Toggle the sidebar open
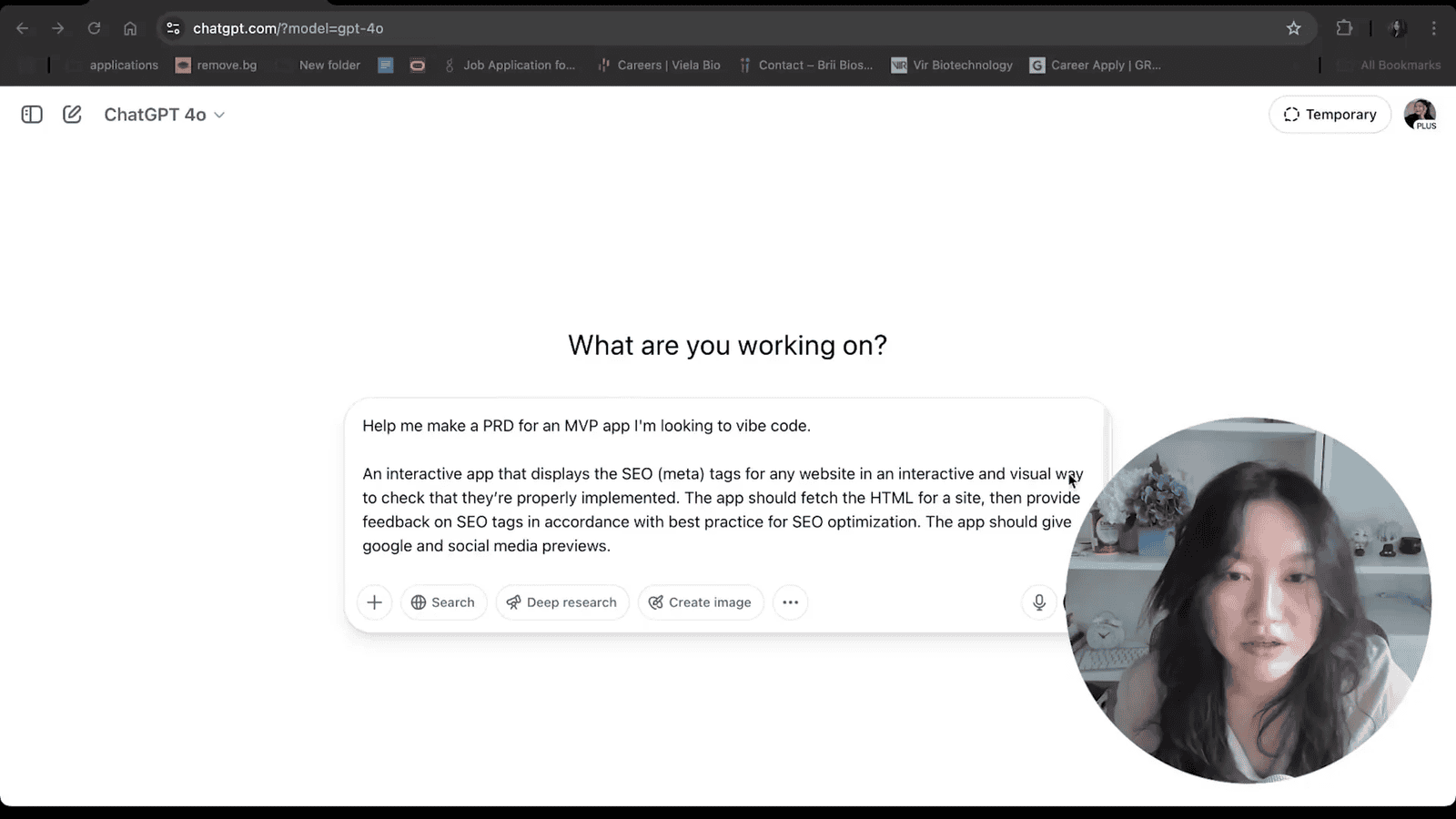This screenshot has width=1456, height=819. point(31,114)
